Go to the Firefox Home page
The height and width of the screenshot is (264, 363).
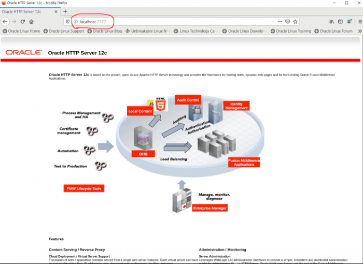32,22
